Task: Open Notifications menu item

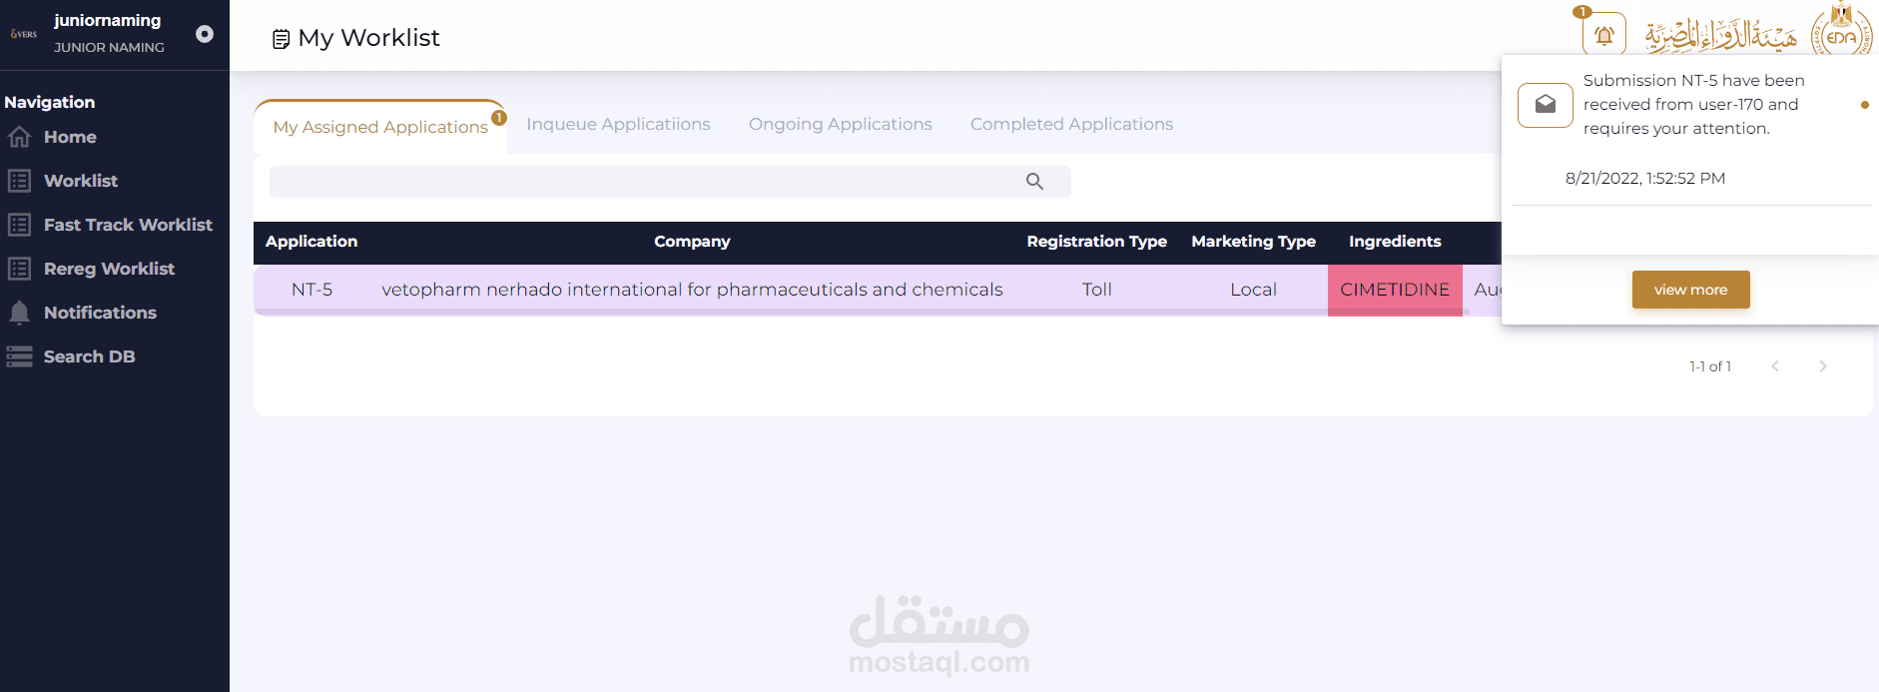Action: coord(100,313)
